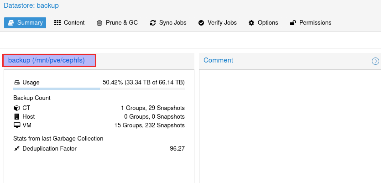Click the Summary book icon
This screenshot has height=183, width=381.
(x=11, y=23)
